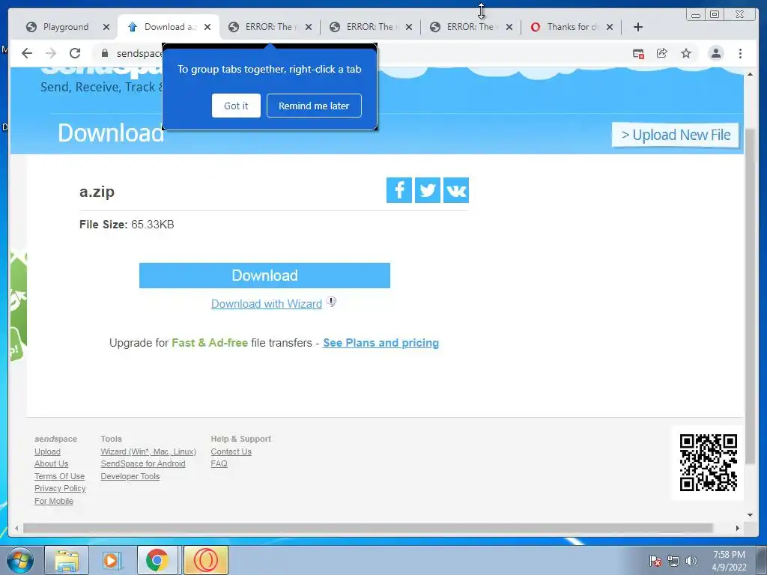
Task: Click the vertical scrollbar down arrow
Action: pyautogui.click(x=750, y=514)
